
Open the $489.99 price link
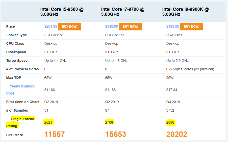(x=173, y=26)
